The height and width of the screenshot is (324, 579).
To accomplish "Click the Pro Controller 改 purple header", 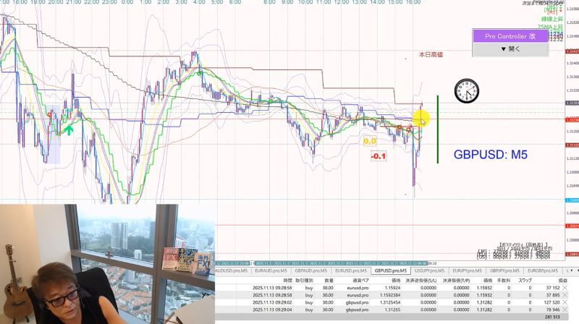I will point(510,36).
